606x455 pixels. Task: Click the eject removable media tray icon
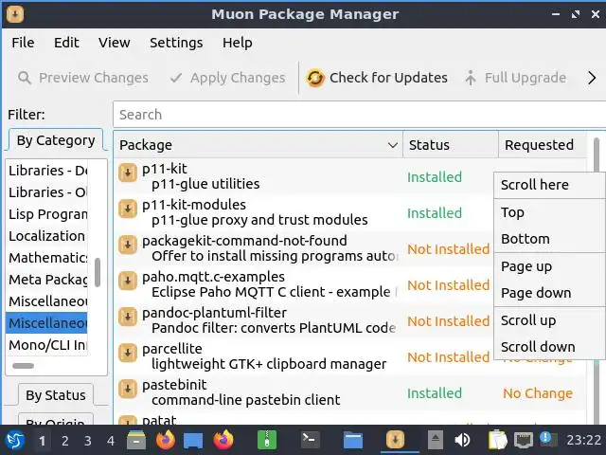[x=436, y=440]
